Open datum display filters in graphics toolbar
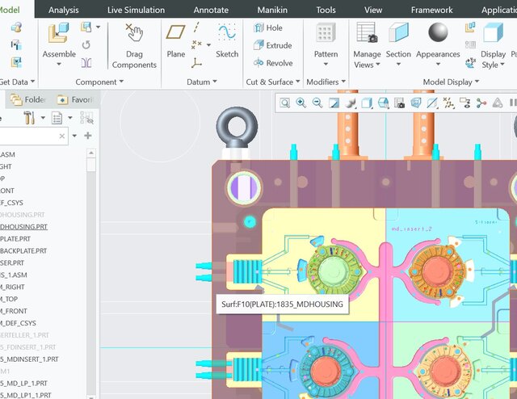Viewport: 517px width, 399px height. 448,103
